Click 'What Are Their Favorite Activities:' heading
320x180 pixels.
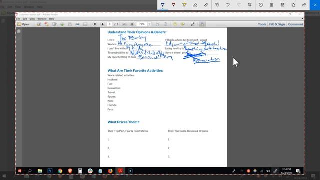[x=135, y=71]
